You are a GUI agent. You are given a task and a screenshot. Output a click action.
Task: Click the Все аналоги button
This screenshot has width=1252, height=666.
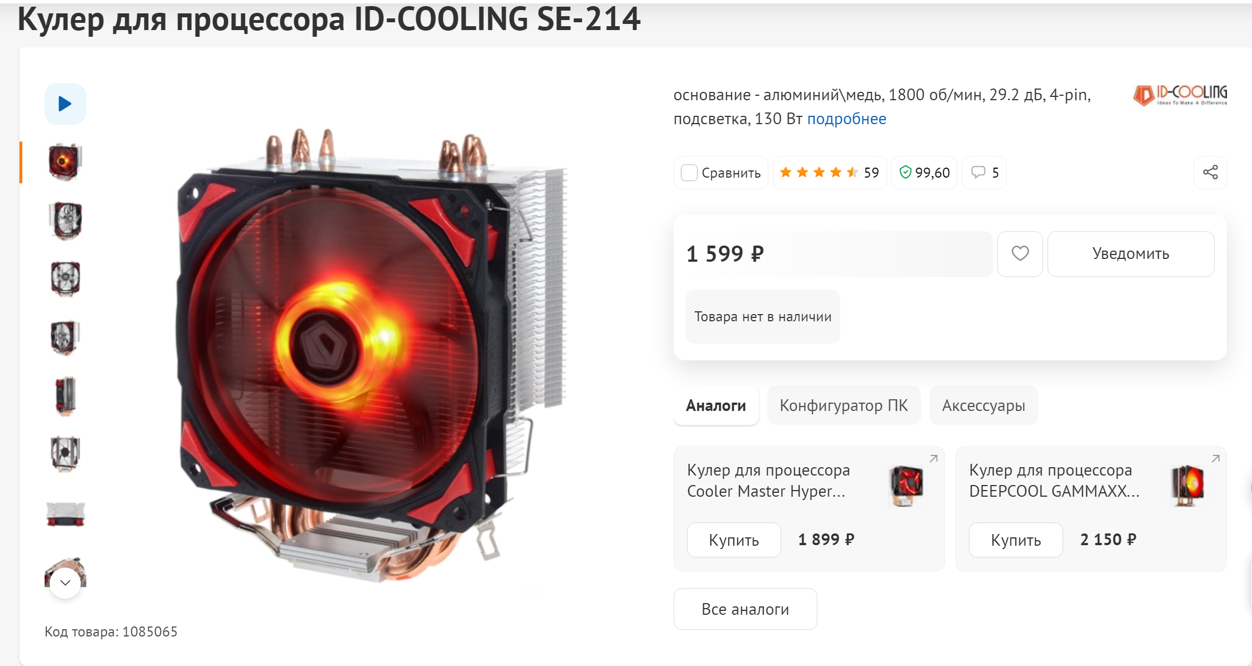click(745, 609)
